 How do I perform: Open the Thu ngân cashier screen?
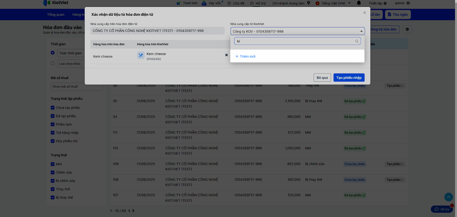coord(398,15)
